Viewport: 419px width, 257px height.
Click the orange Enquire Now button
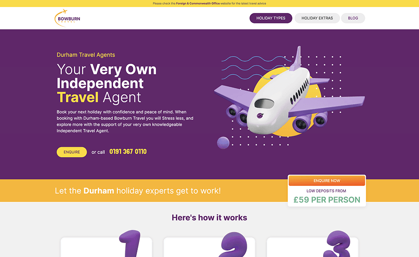coord(326,181)
